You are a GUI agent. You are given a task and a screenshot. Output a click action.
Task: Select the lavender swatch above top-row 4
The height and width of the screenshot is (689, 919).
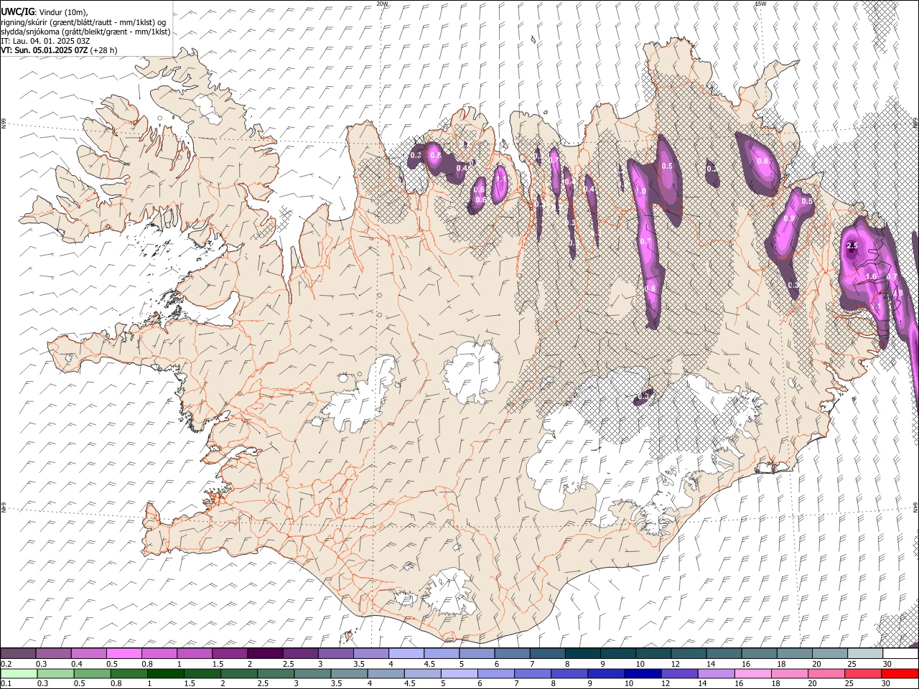(x=406, y=654)
